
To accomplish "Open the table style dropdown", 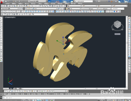I will (x=111, y=6).
